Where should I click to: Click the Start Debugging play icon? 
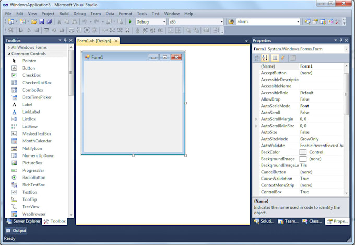[130, 22]
